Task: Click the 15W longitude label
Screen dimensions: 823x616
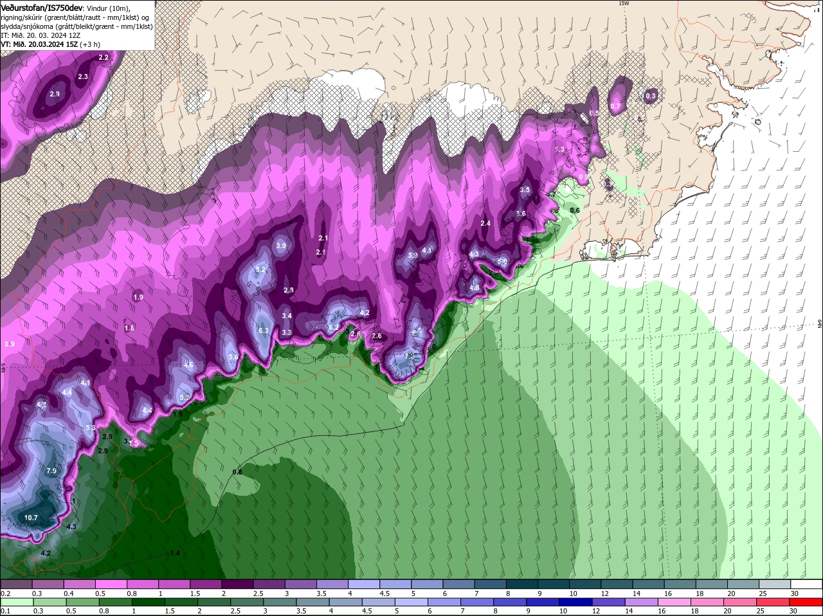Action: tap(623, 3)
